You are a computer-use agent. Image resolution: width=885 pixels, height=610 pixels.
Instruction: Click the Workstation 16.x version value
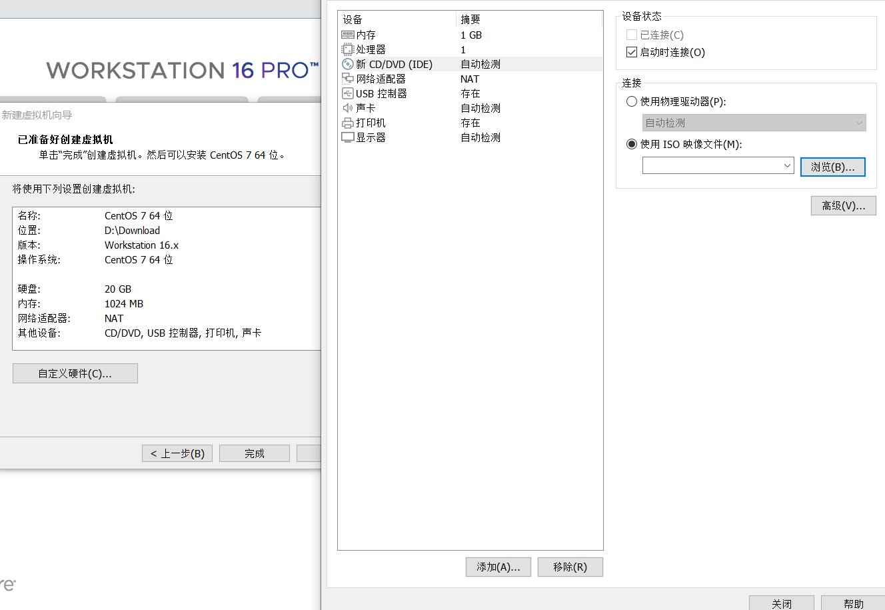click(x=141, y=245)
